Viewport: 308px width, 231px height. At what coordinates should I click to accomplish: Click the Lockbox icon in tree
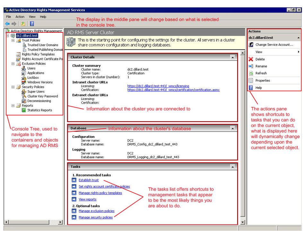(x=24, y=78)
